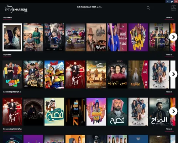This screenshot has height=143, width=178.
Task: Click the Descending Order (Z-A) heading
Action: click(x=12, y=129)
